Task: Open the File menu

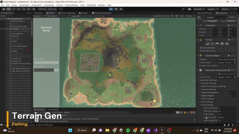Action: [3, 5]
